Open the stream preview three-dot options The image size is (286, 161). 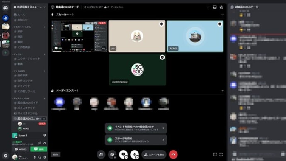tap(104, 49)
